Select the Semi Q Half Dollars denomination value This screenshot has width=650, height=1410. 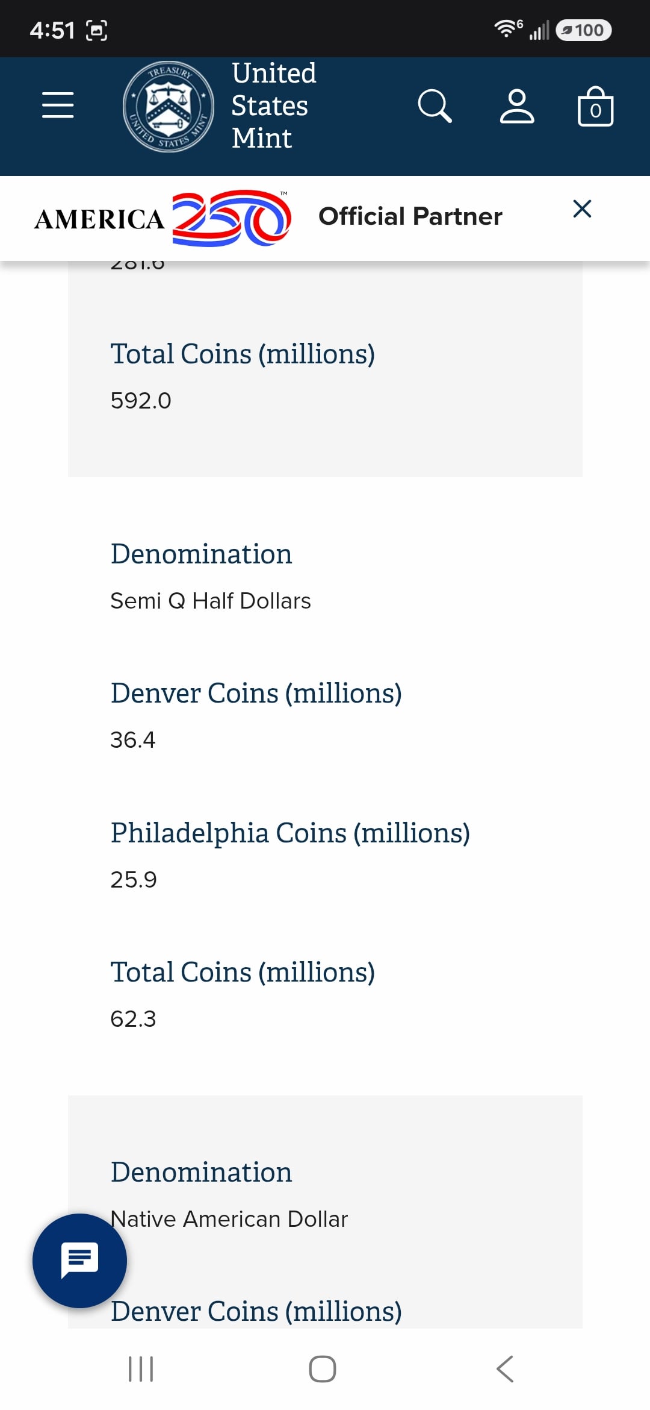click(211, 601)
